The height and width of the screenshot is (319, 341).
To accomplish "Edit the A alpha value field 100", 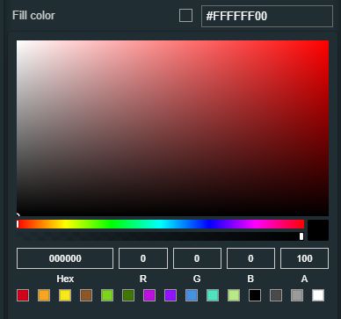I will [x=304, y=258].
